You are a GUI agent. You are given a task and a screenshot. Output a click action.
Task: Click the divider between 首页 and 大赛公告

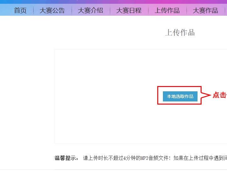[33, 10]
